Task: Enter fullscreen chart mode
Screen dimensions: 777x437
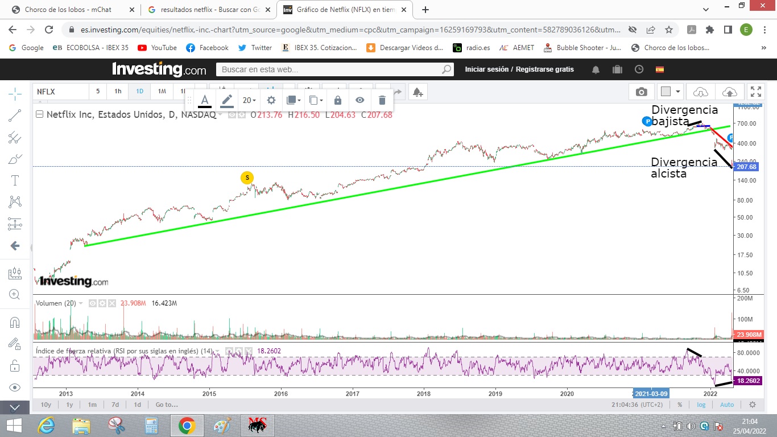Action: pos(755,92)
